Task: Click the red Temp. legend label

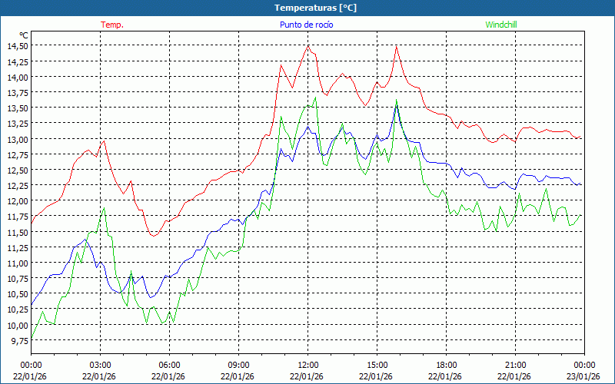Action: [x=112, y=25]
